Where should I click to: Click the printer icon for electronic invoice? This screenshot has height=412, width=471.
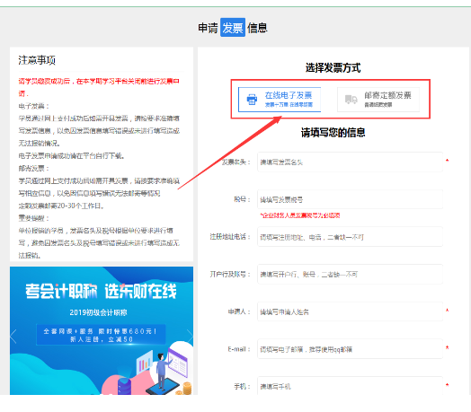pyautogui.click(x=252, y=100)
